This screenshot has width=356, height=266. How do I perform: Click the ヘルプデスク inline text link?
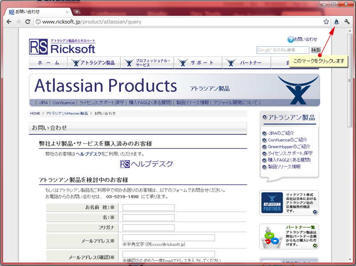coord(89,154)
